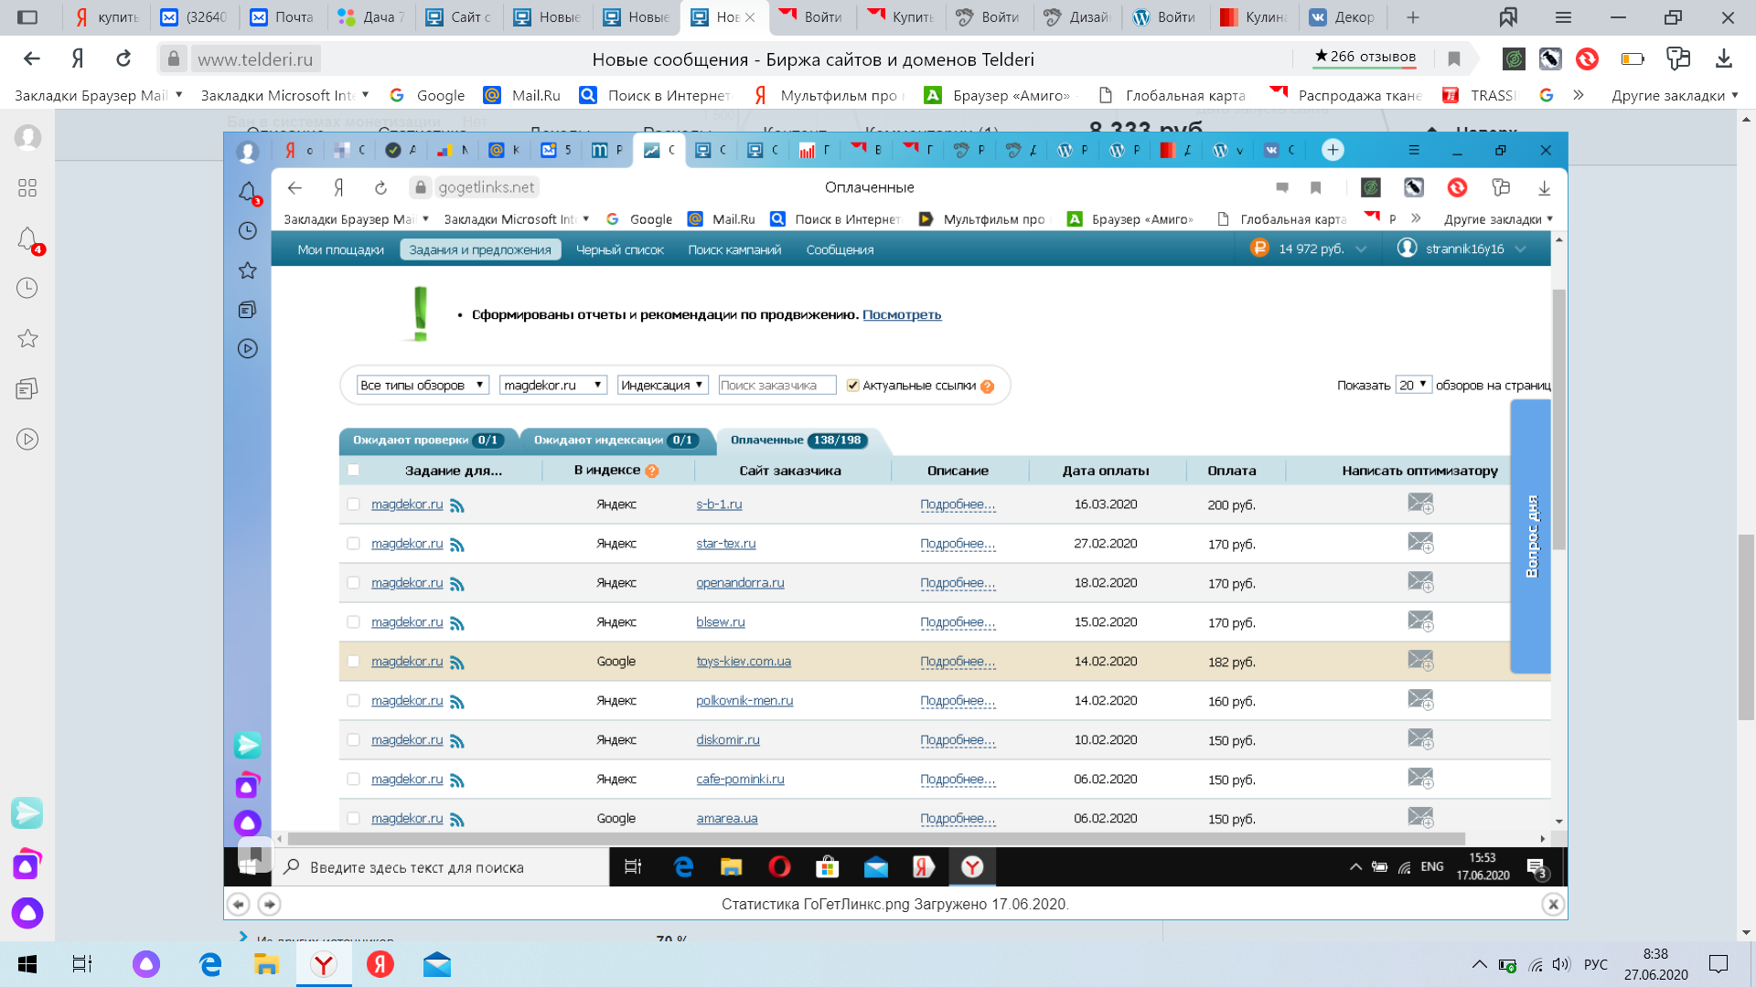The height and width of the screenshot is (987, 1756).
Task: Open history clock sidebar icon
Action: click(27, 288)
